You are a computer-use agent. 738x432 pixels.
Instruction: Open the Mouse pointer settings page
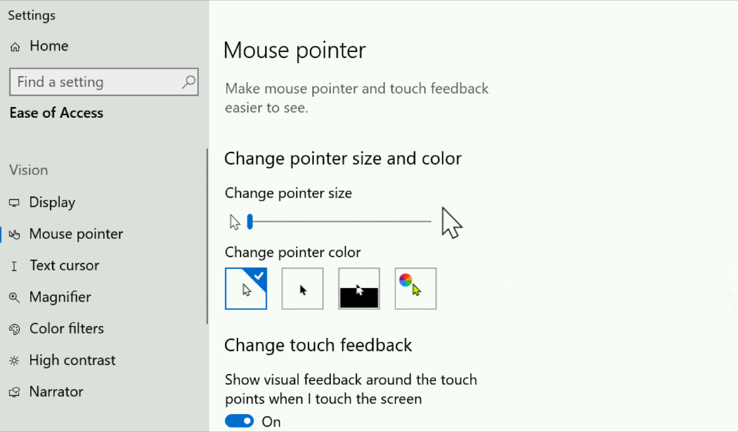[76, 234]
